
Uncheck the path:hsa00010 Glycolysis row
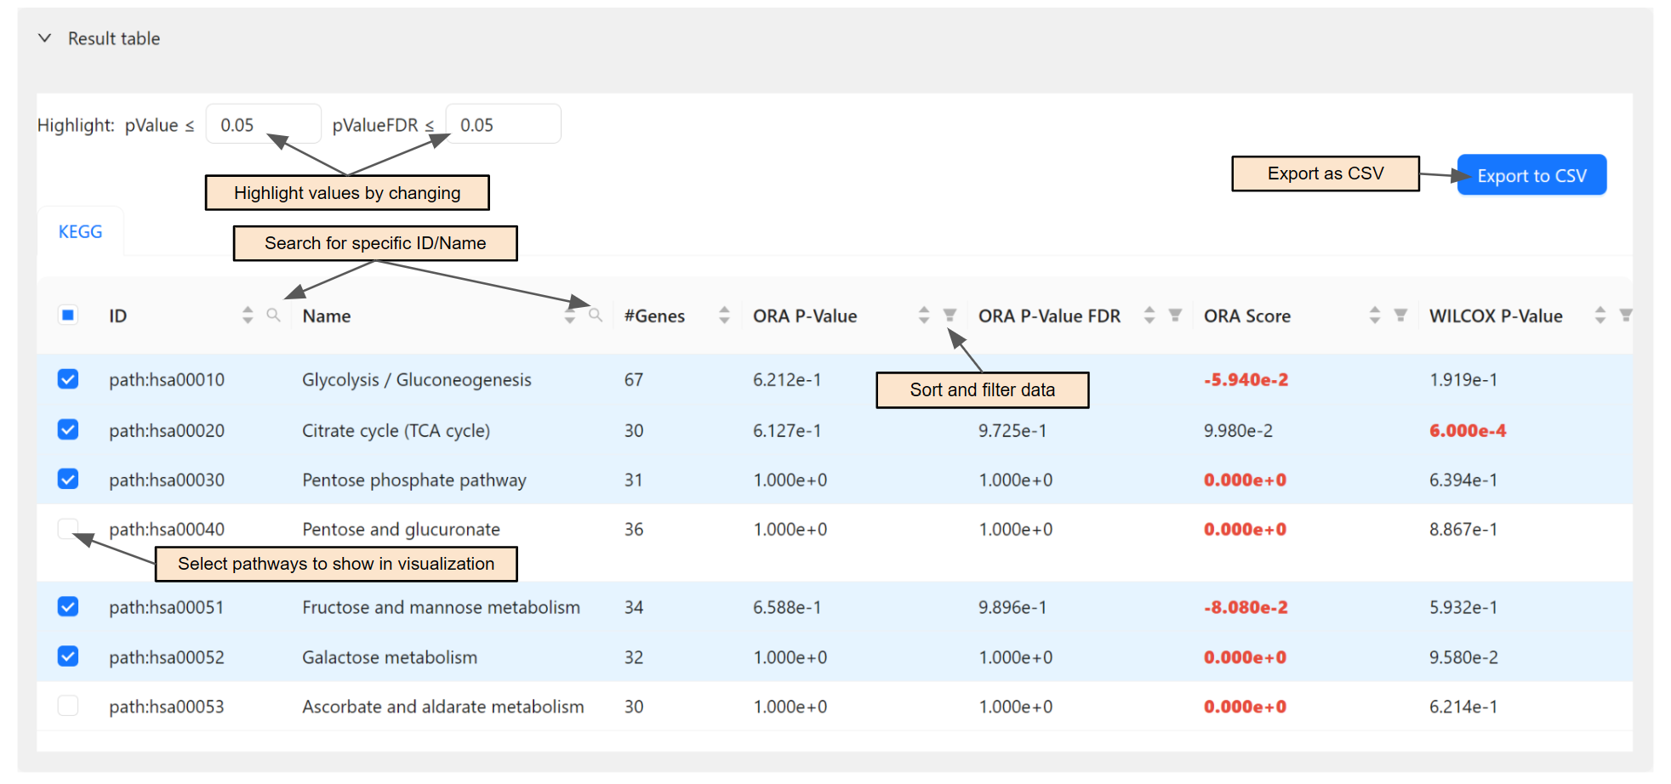pos(67,379)
